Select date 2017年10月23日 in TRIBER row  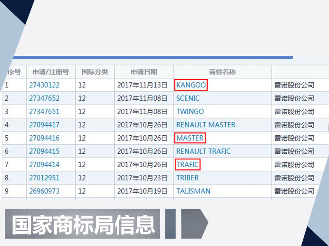click(x=142, y=178)
